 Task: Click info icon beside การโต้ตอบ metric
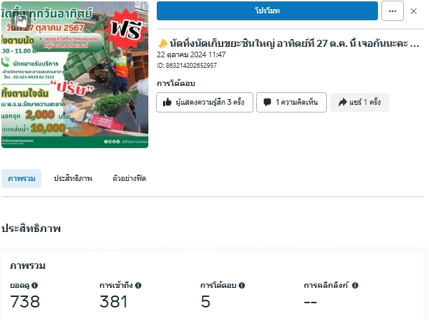coord(241,286)
